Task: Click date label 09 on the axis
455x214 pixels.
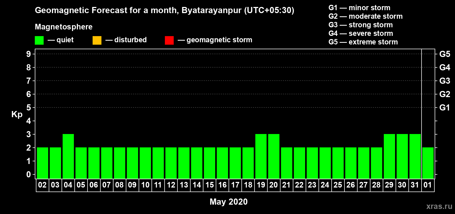Action: coord(132,185)
